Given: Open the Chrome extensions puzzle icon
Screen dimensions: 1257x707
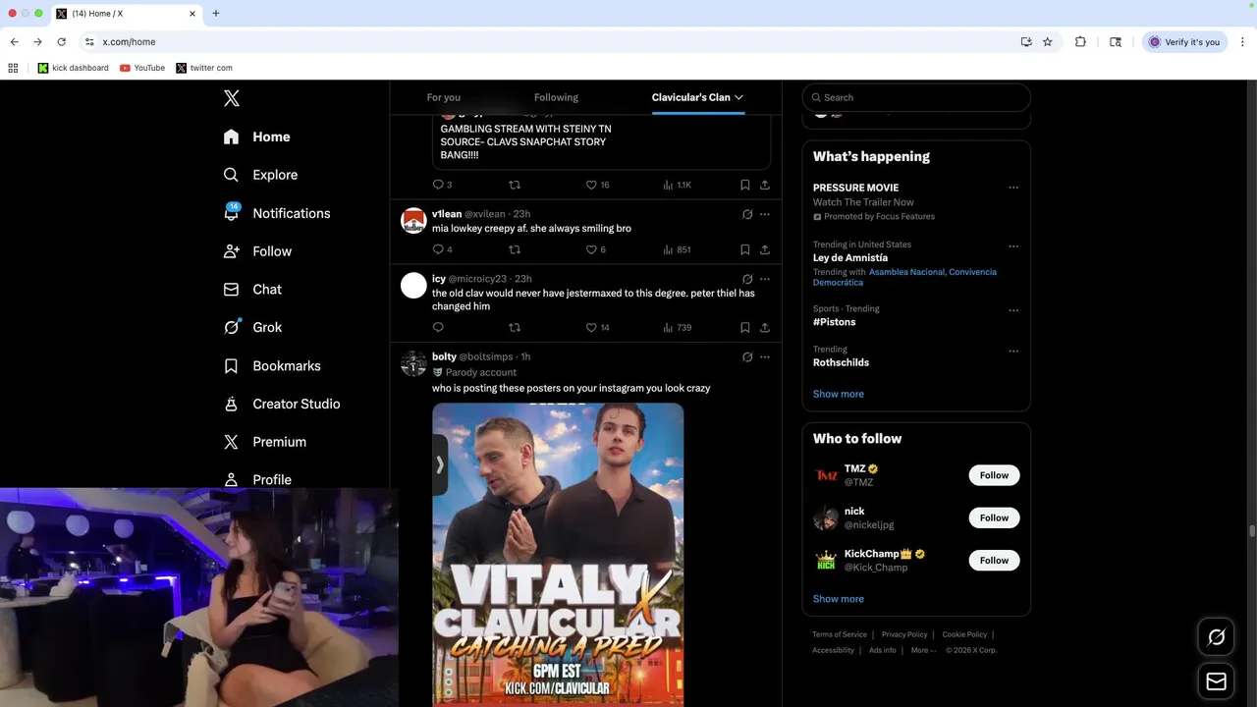Looking at the screenshot, I should pos(1080,42).
